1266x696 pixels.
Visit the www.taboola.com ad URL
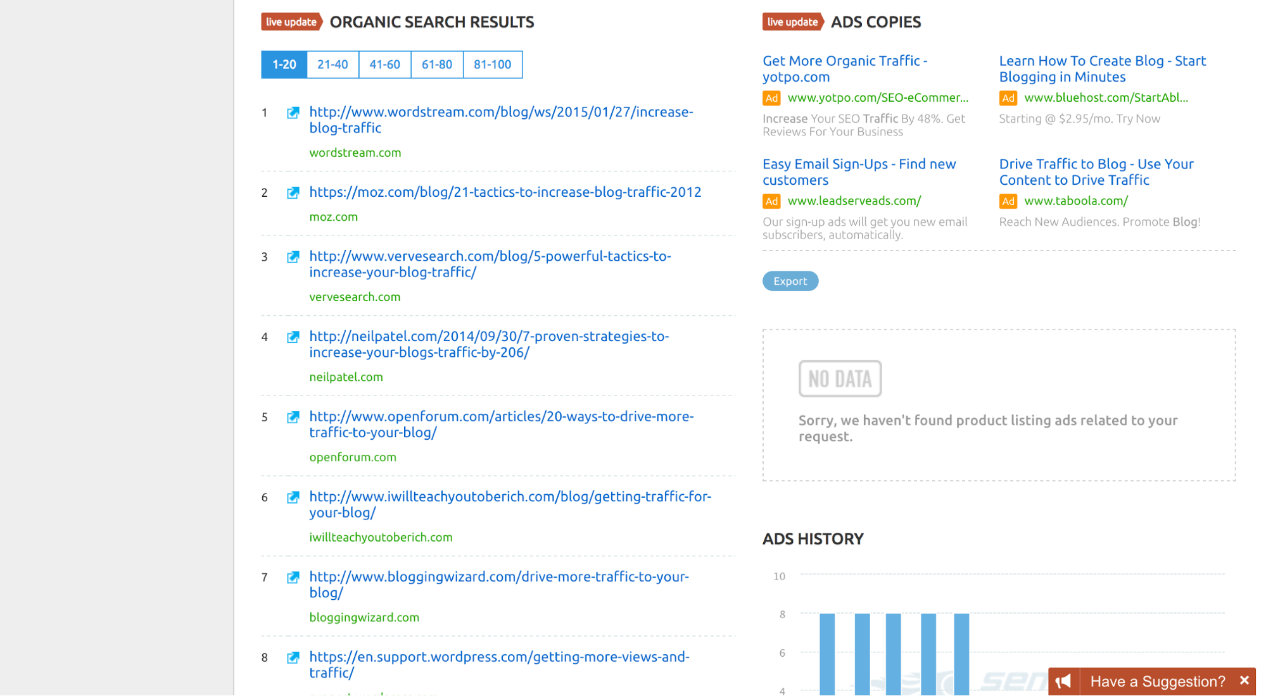(x=1075, y=201)
